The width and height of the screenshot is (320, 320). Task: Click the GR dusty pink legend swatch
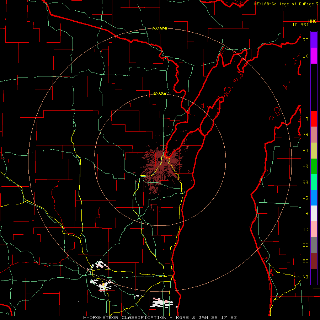314,135
